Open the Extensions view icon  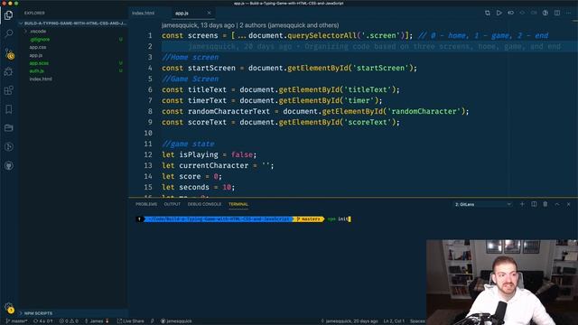tap(8, 90)
